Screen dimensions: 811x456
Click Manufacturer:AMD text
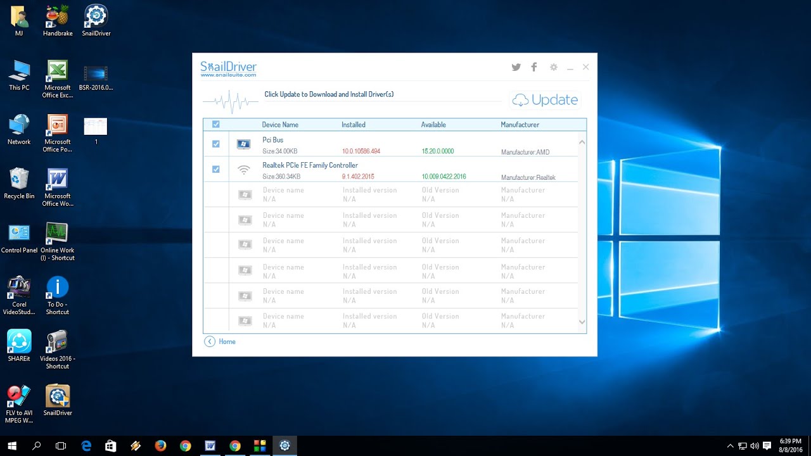[525, 152]
